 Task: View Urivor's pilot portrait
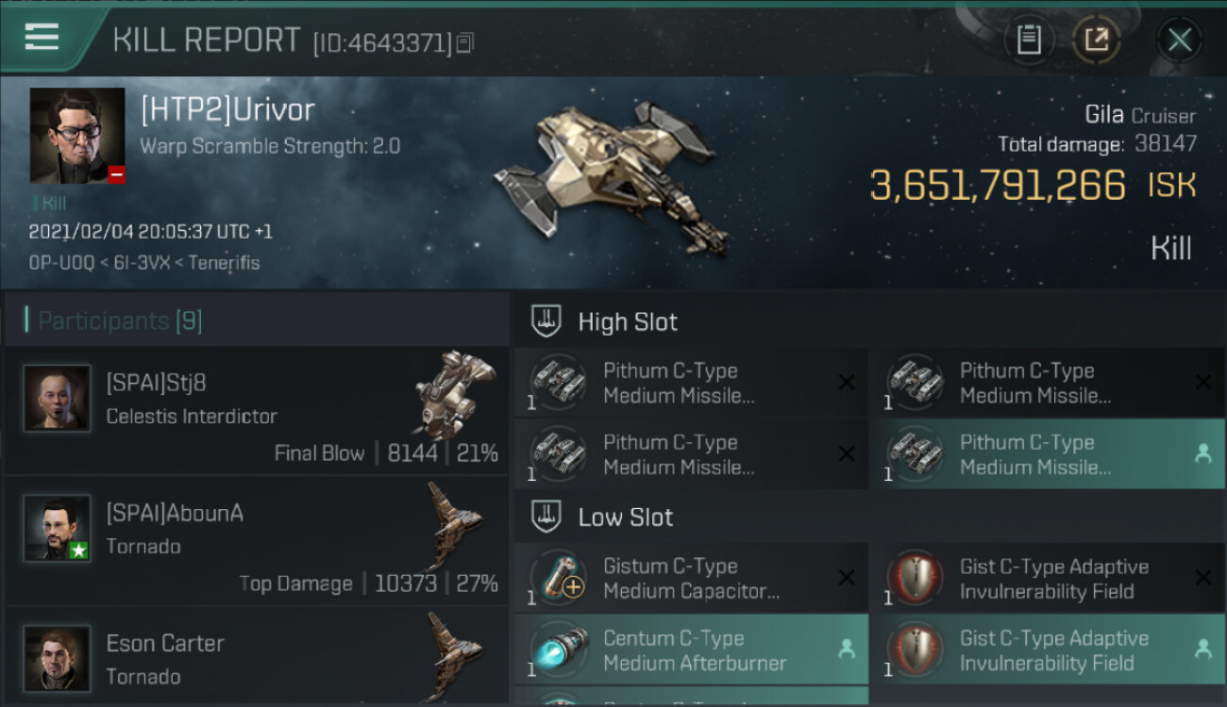tap(77, 135)
